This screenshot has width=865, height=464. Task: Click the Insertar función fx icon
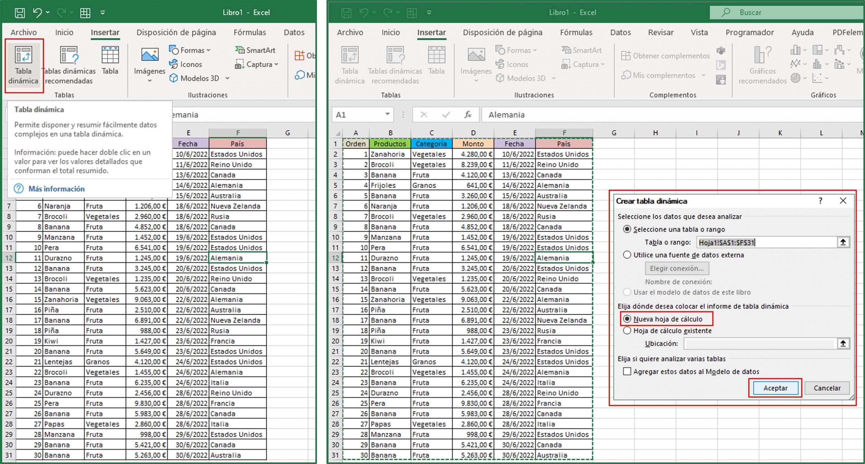(468, 114)
